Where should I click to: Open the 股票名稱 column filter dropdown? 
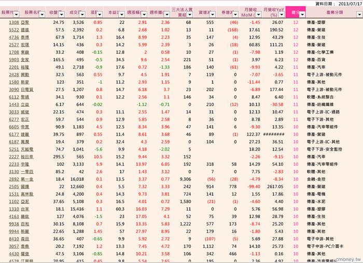click(42, 14)
